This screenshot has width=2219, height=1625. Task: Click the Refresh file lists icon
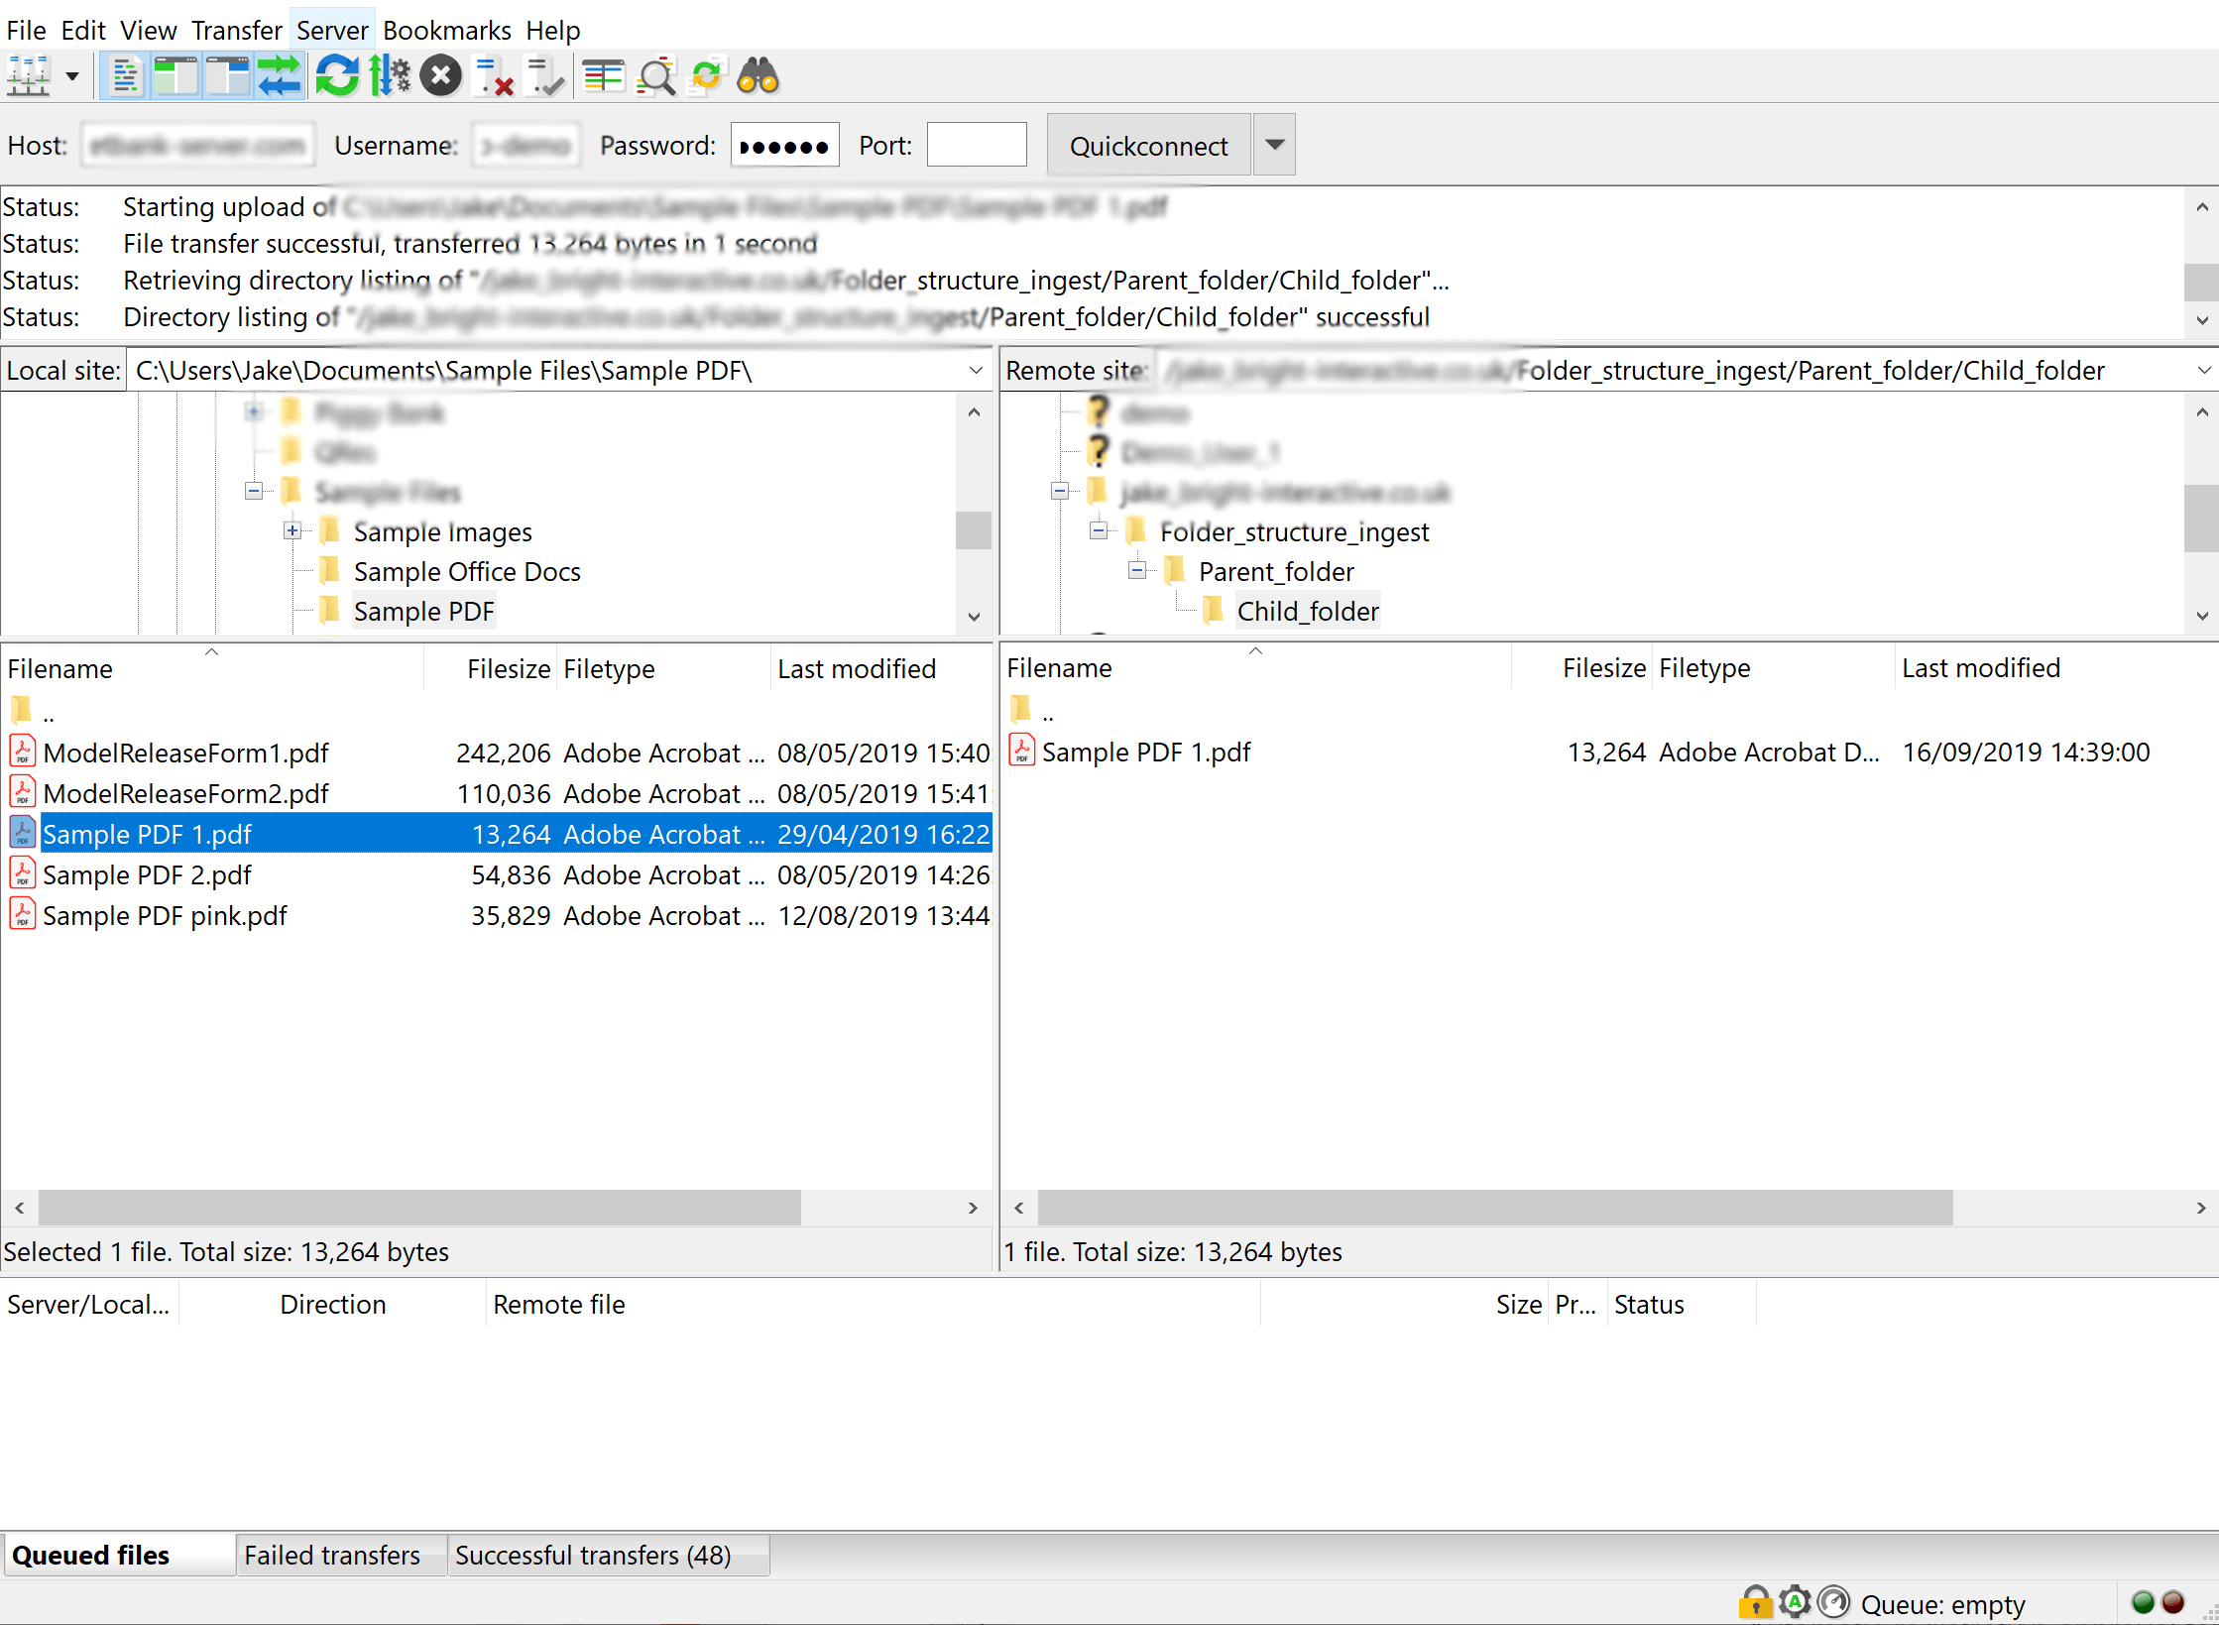coord(337,76)
